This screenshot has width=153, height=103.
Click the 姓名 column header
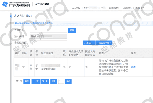(17, 53)
